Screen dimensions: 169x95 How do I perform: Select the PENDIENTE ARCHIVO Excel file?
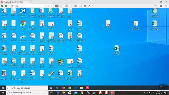pyautogui.click(x=14, y=63)
